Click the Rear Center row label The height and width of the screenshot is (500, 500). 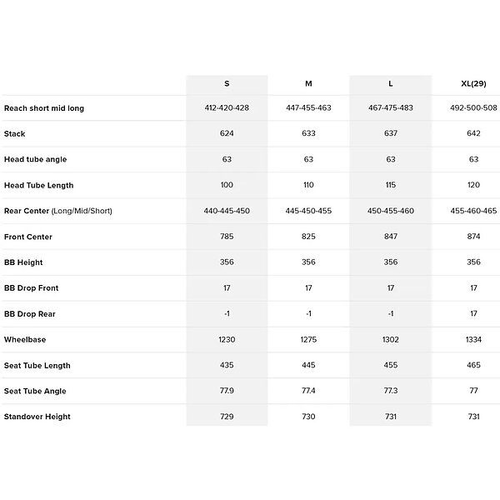click(x=58, y=211)
